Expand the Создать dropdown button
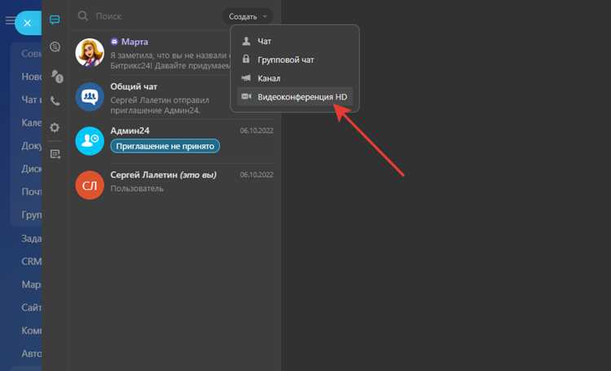The height and width of the screenshot is (371, 611). pyautogui.click(x=248, y=17)
